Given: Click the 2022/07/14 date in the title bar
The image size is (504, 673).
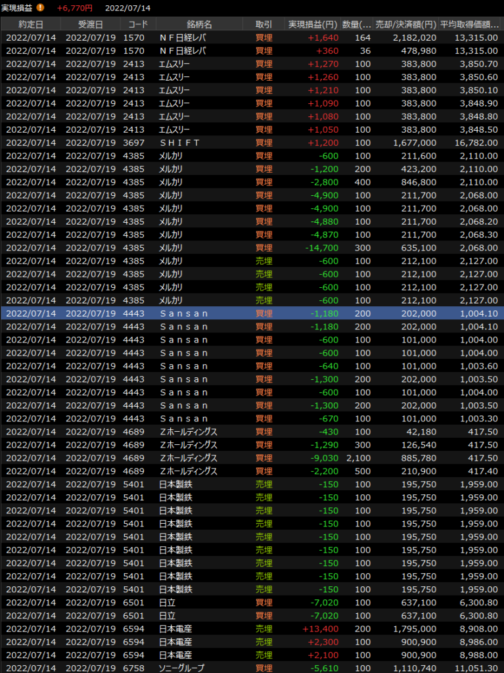Looking at the screenshot, I should click(x=127, y=8).
